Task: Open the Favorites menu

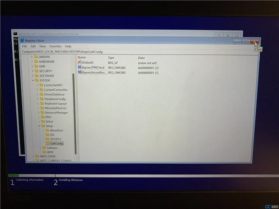Action: point(55,46)
